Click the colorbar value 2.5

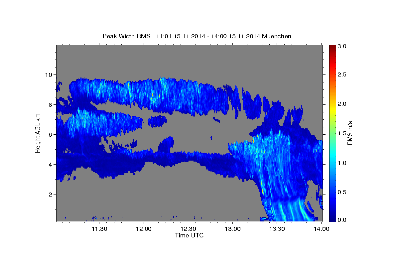click(x=342, y=74)
